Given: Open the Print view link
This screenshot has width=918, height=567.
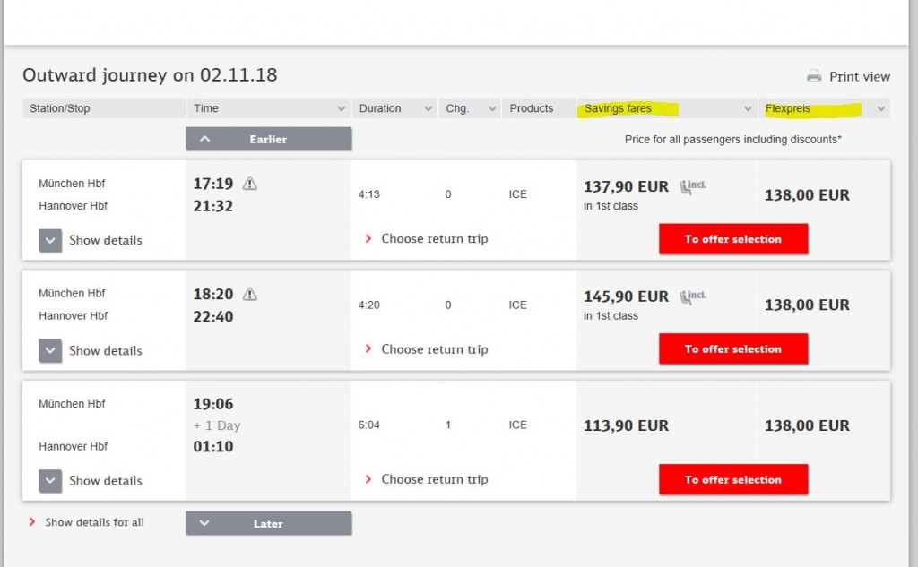Looking at the screenshot, I should point(859,77).
